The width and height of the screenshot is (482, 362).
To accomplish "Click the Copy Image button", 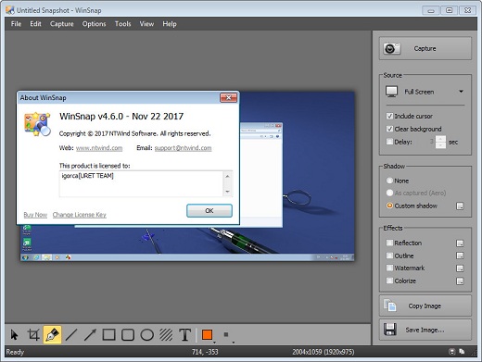I will 425,306.
